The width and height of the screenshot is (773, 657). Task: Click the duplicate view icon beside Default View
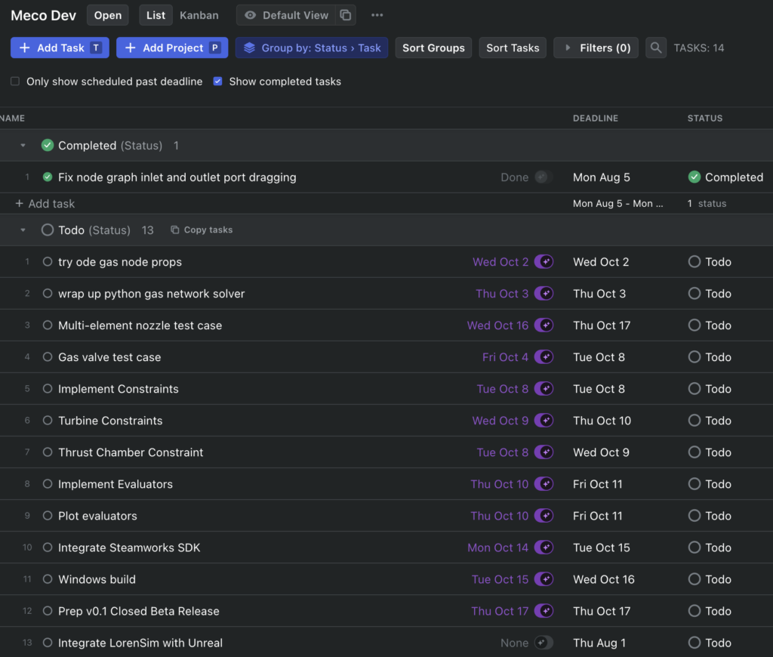pos(346,15)
